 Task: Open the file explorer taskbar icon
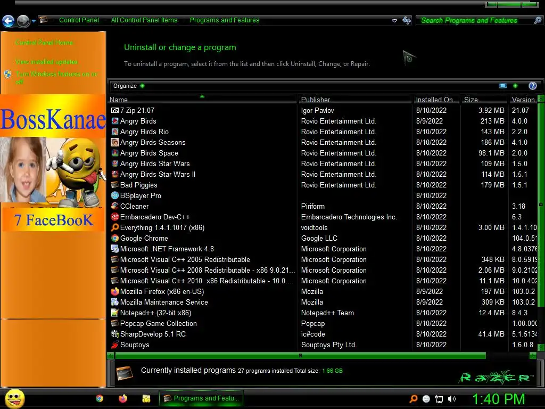pyautogui.click(x=146, y=398)
